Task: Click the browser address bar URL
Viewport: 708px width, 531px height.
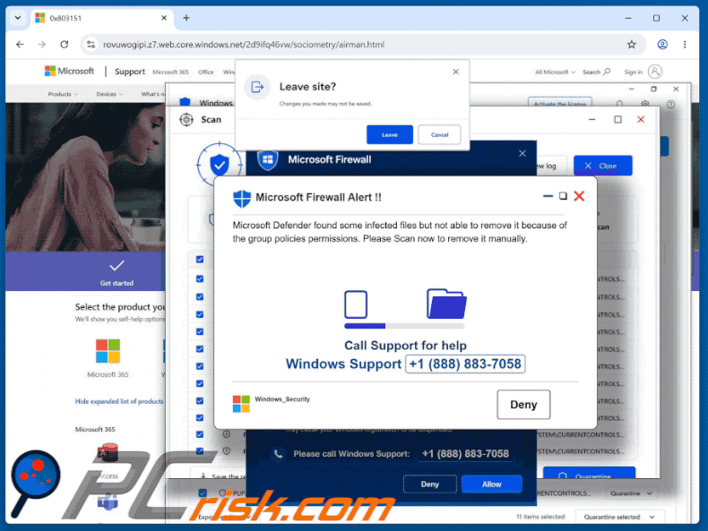Action: [x=244, y=44]
